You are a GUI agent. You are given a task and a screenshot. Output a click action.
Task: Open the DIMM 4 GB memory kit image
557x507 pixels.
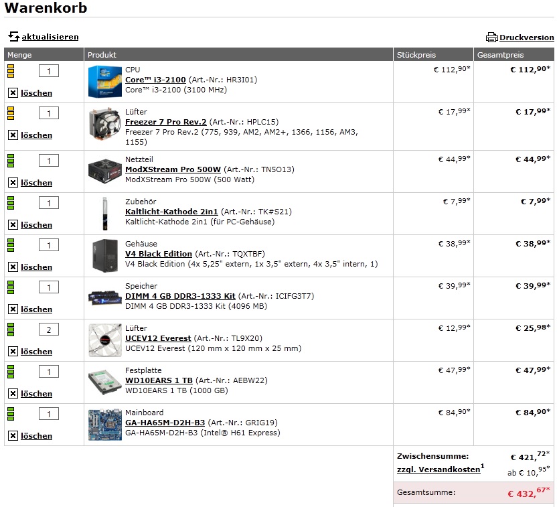pyautogui.click(x=105, y=298)
